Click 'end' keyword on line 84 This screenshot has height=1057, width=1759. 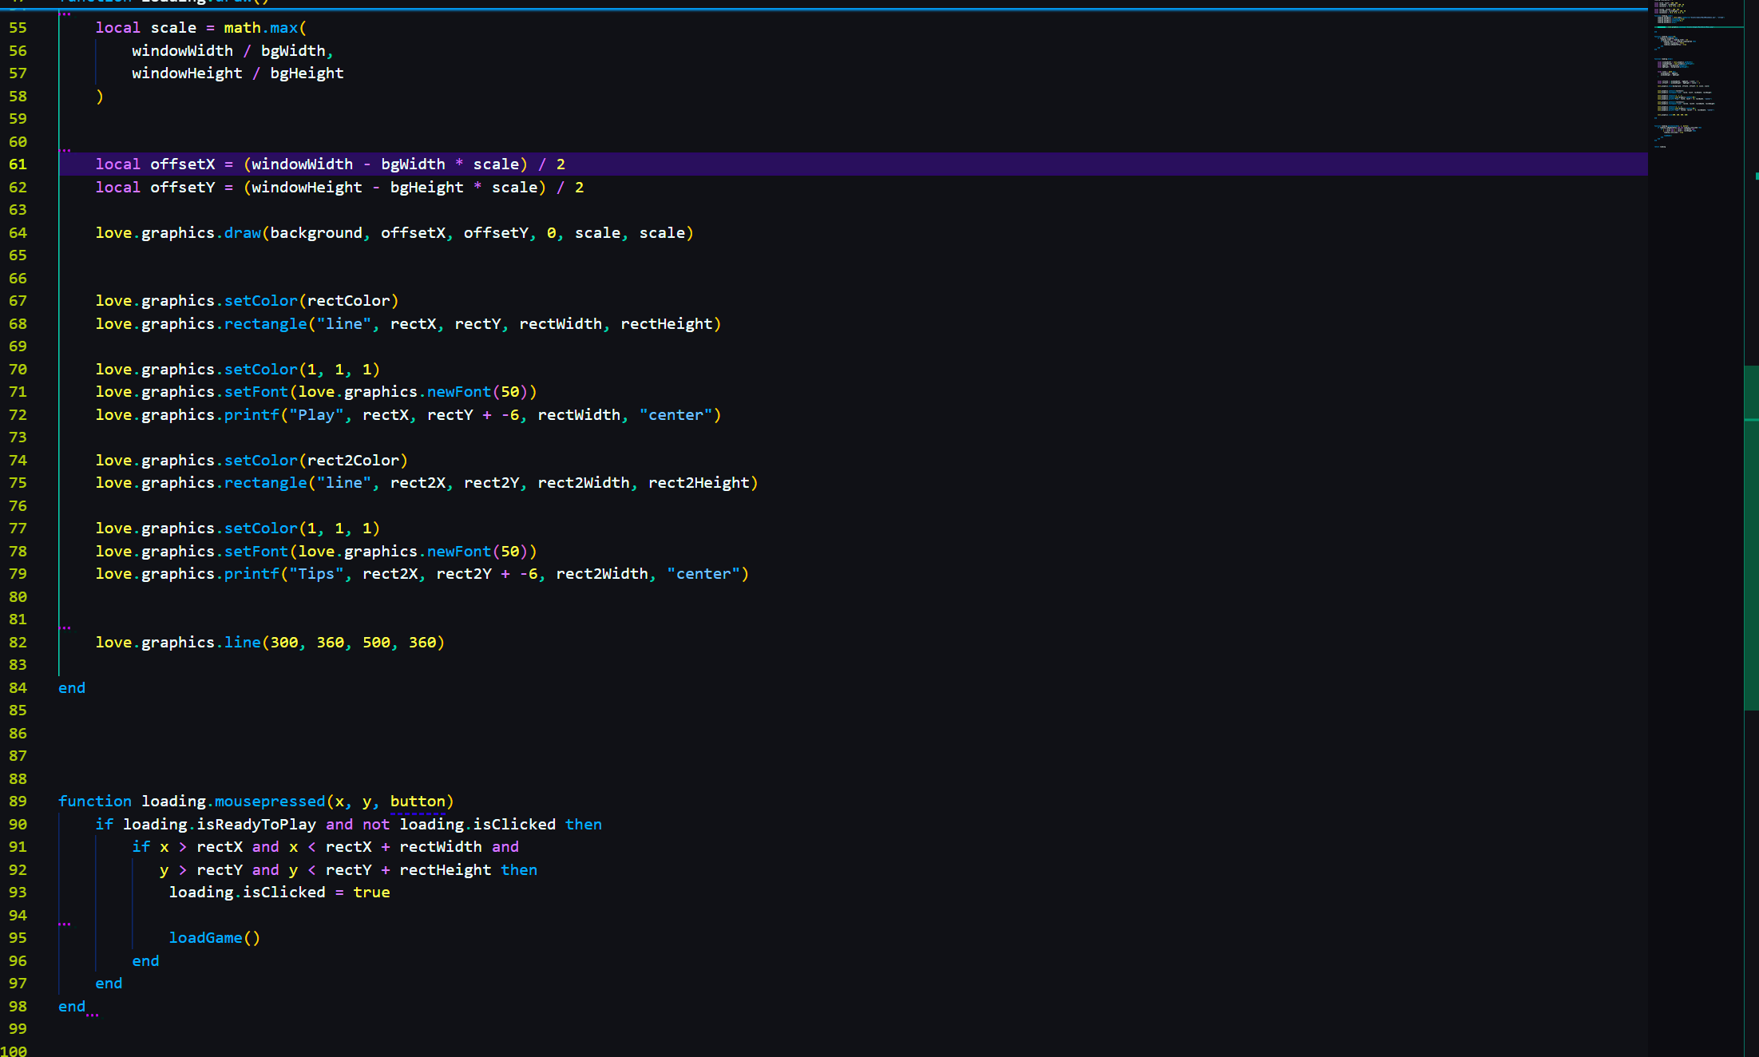tap(72, 688)
